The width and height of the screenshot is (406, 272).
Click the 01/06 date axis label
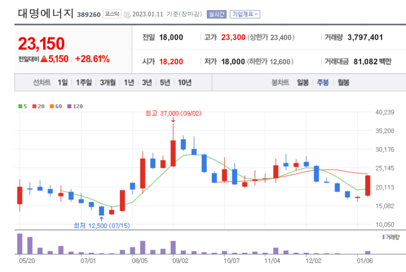[x=365, y=261]
